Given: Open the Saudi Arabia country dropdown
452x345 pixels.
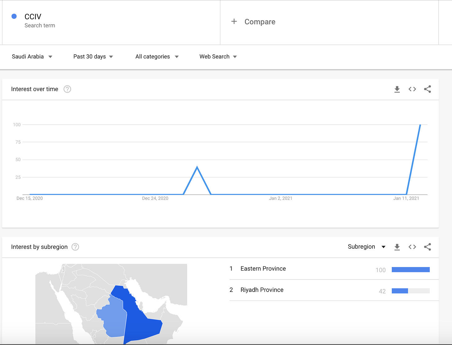Looking at the screenshot, I should 32,57.
